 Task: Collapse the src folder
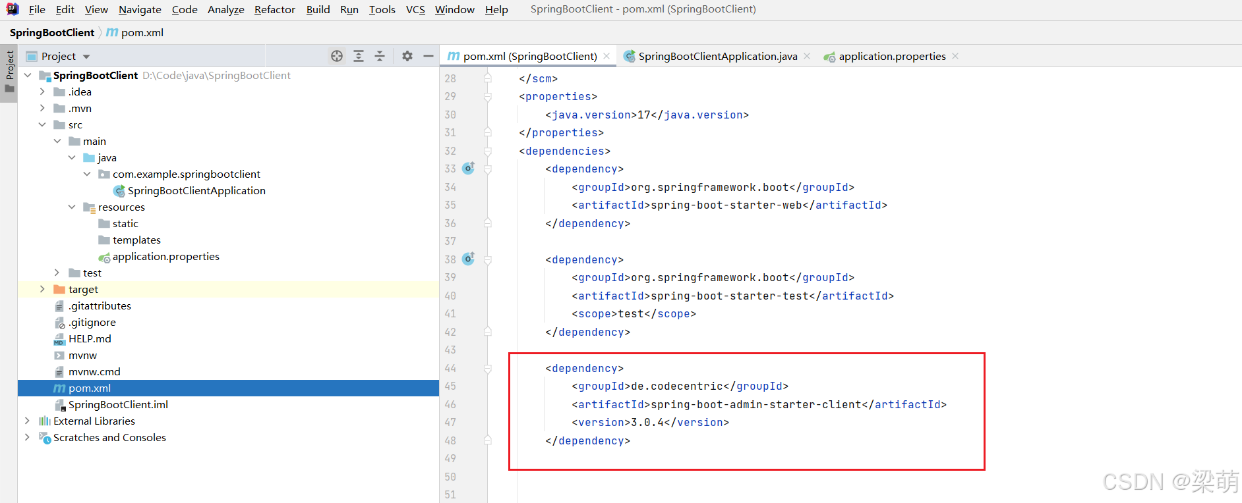[x=42, y=124]
